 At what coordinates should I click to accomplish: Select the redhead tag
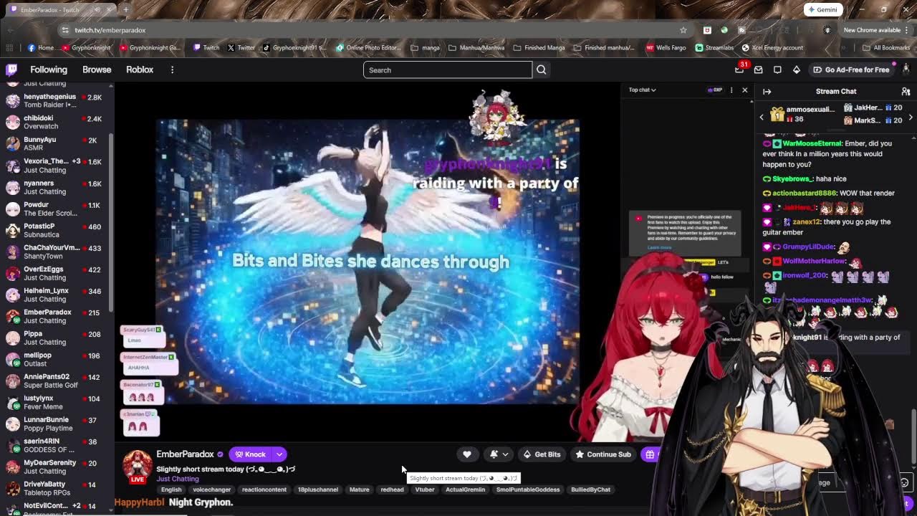tap(392, 489)
